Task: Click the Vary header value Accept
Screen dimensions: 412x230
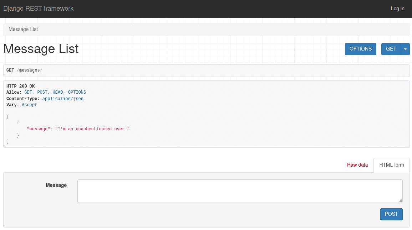Action: 29,105
